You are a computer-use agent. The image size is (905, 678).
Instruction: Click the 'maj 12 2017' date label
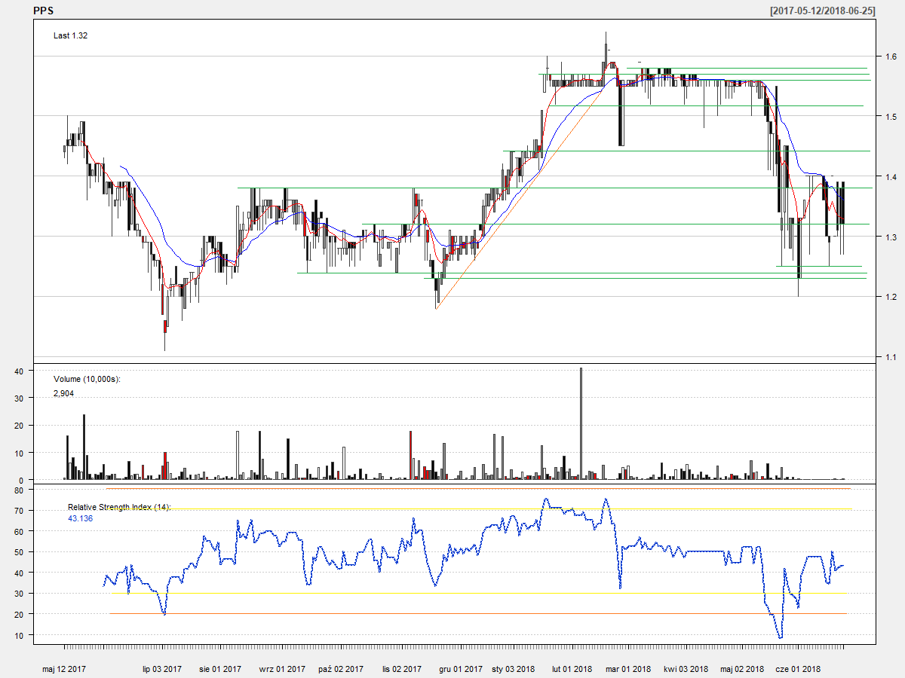tap(65, 669)
